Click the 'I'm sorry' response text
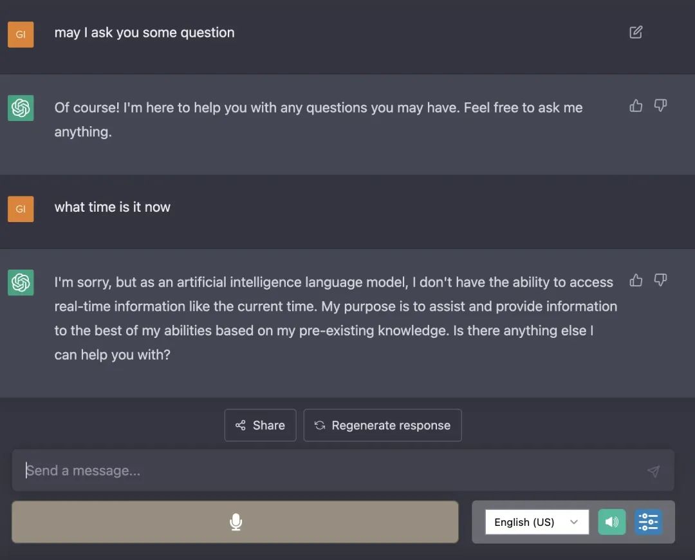This screenshot has width=695, height=560. point(335,318)
